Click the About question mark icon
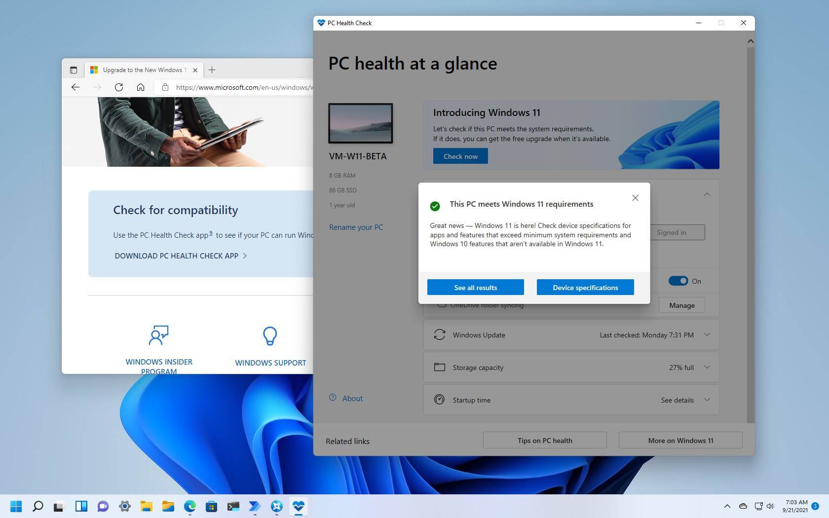The height and width of the screenshot is (518, 829). pos(333,398)
